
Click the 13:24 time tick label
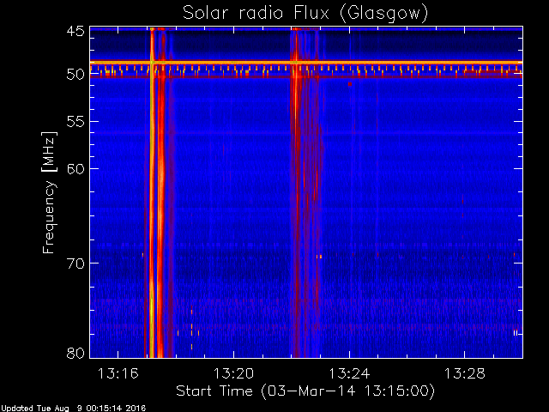(x=349, y=373)
